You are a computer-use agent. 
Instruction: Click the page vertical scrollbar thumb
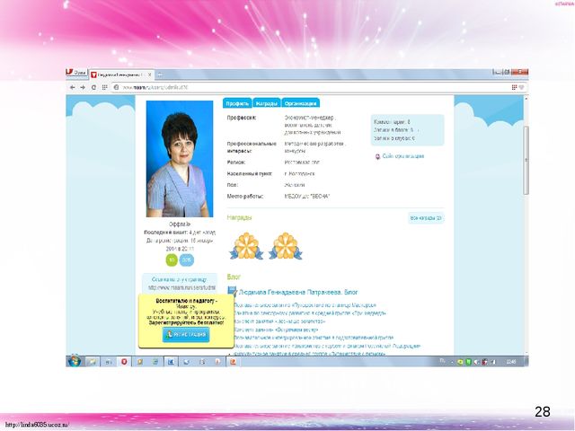coord(526,160)
